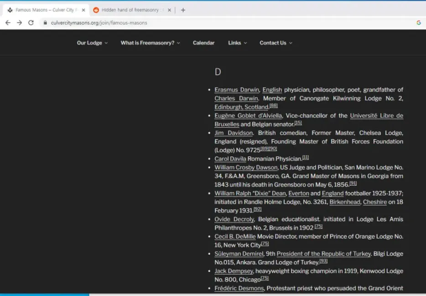Open the Erasmus Darwin link
The width and height of the screenshot is (426, 296).
(237, 90)
